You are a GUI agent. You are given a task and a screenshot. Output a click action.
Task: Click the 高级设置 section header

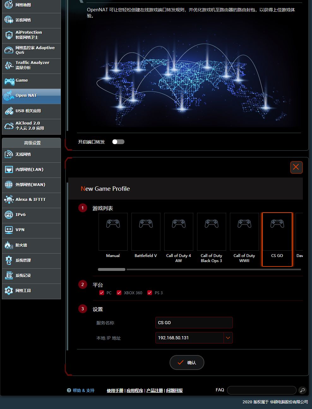pos(31,143)
